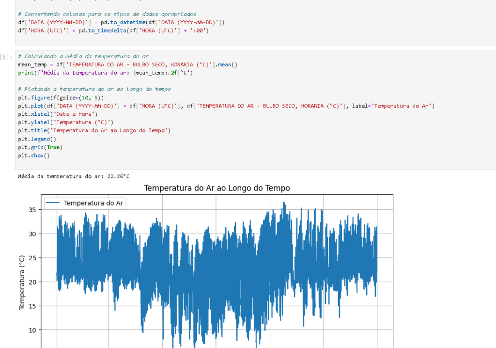Screen dimensions: 496x348
Task: Click the comment '# Plotando a temperatura do ar'
Action: tap(94, 89)
